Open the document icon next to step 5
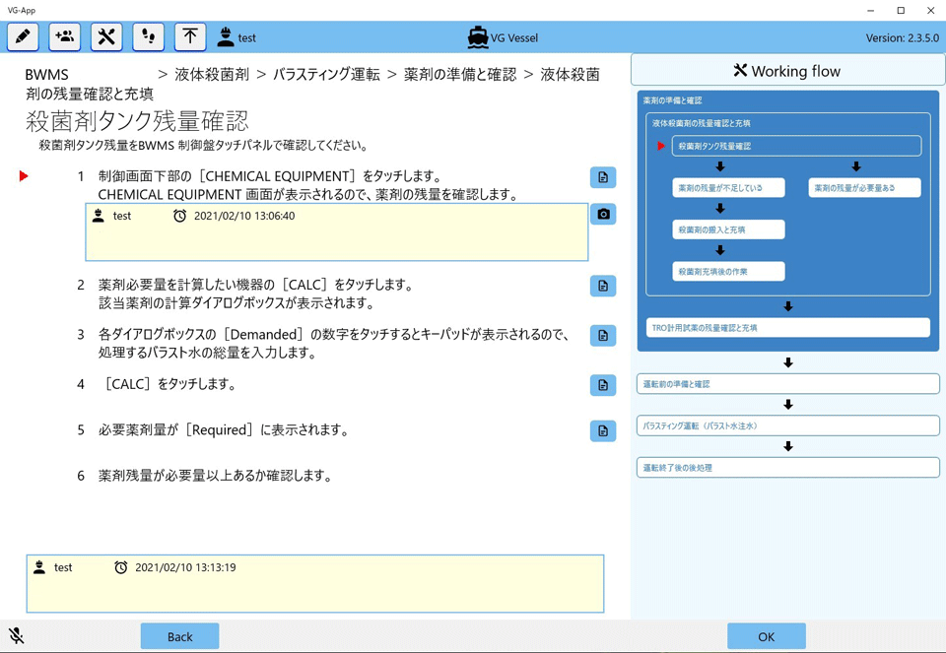The image size is (946, 653). click(x=602, y=430)
